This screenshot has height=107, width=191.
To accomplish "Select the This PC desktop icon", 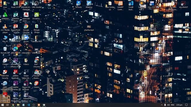I will tap(5, 39).
